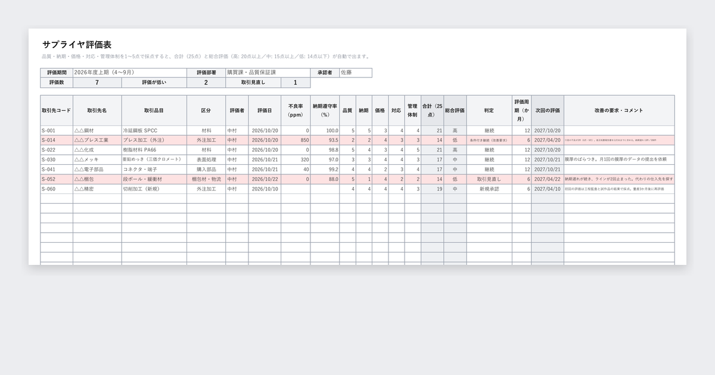Click the category cell 表面処理
Screen dimensions: 715x375
tap(206, 160)
